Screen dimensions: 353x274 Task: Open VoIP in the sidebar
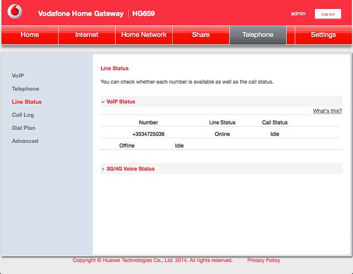click(18, 76)
